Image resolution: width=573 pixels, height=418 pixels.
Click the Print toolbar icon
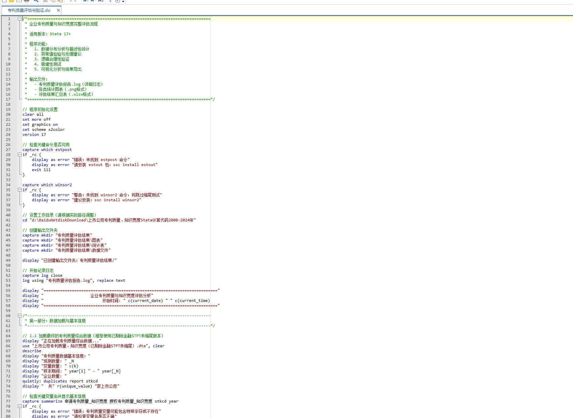27,1
